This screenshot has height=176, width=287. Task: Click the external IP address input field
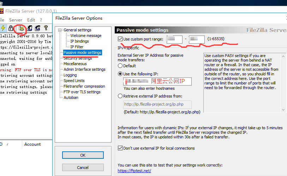[x=157, y=81]
